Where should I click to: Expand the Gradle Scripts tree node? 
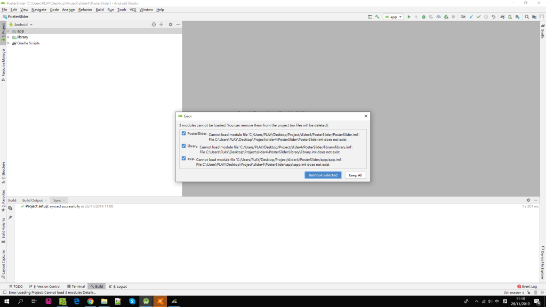[9, 43]
